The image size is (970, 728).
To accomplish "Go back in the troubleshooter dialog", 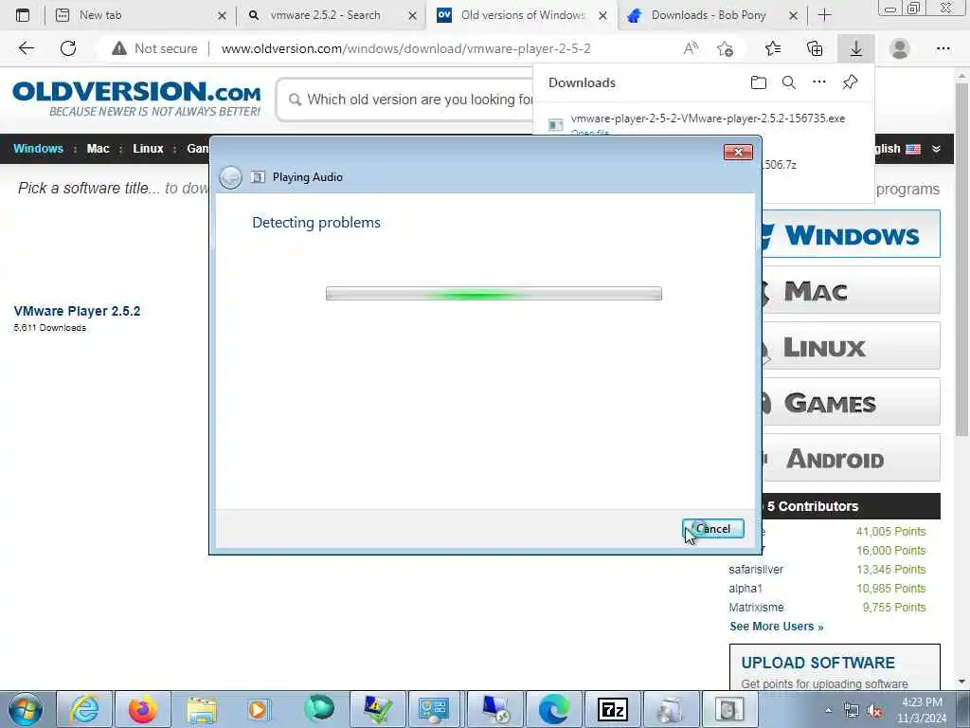I will tap(230, 177).
